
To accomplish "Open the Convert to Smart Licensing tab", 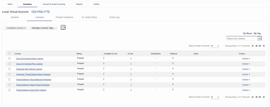I will coord(54,4).
